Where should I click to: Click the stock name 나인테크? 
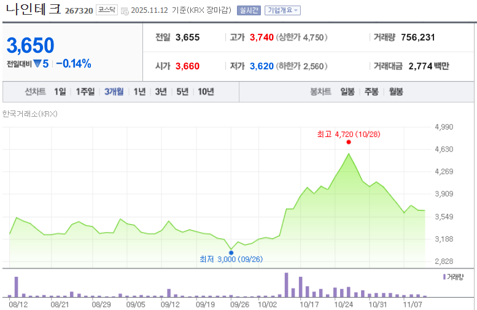point(34,9)
